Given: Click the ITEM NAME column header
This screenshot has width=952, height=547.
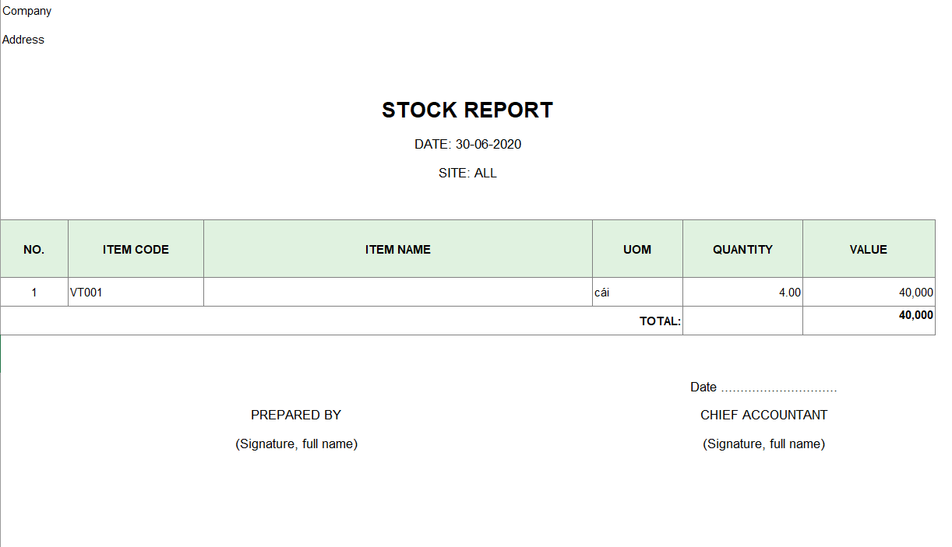Looking at the screenshot, I should pyautogui.click(x=398, y=249).
